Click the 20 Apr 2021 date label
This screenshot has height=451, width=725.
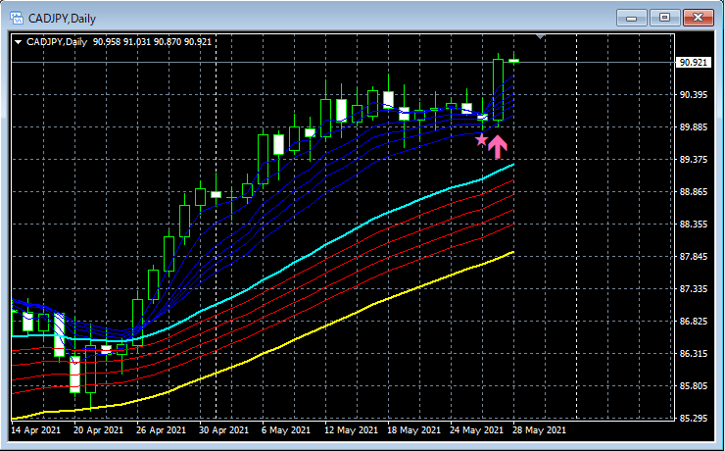coord(99,430)
